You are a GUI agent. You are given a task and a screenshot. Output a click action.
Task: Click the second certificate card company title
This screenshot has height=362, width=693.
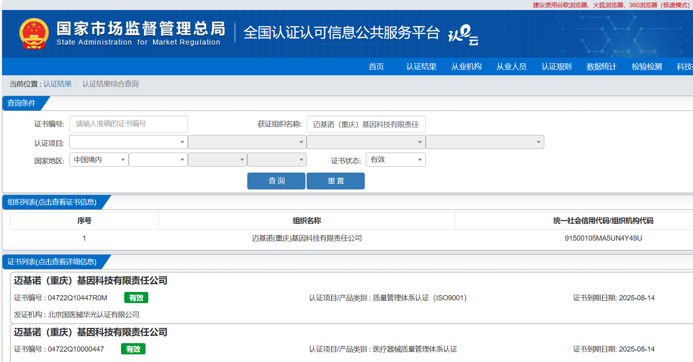[x=91, y=332]
